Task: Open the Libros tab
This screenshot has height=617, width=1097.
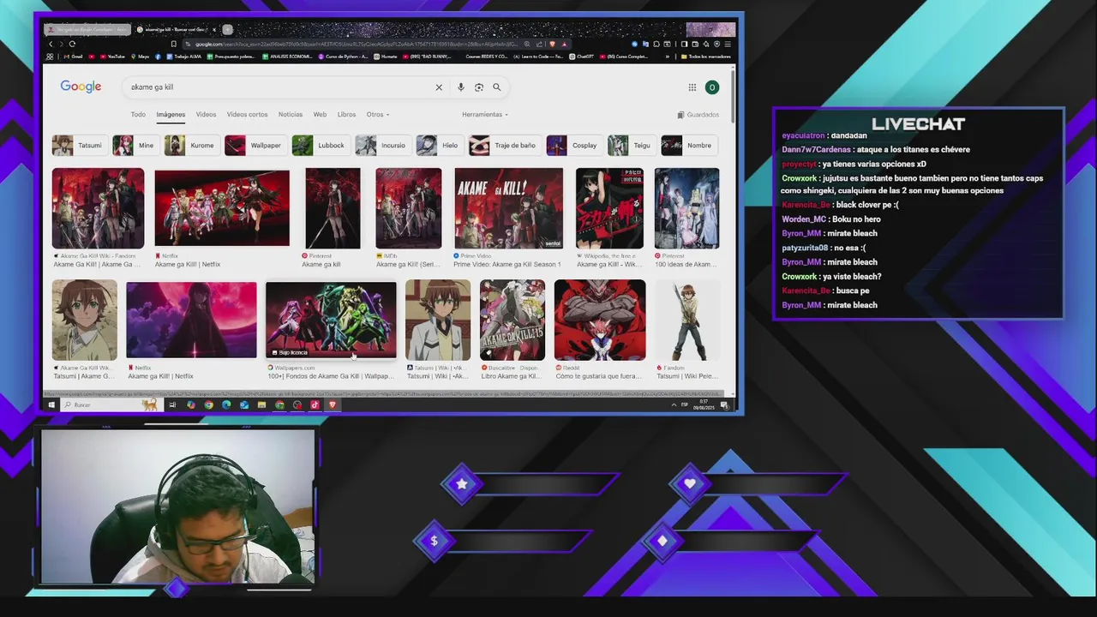Action: 346,115
